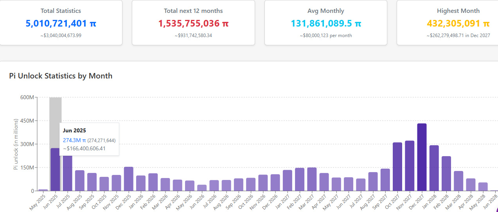Click the Dec 2027 highest bar

point(422,157)
